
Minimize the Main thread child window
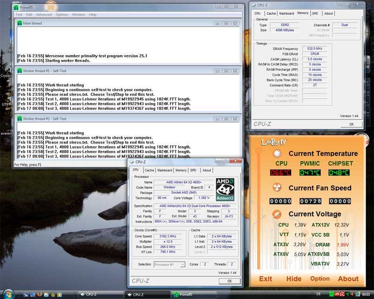[217, 23]
